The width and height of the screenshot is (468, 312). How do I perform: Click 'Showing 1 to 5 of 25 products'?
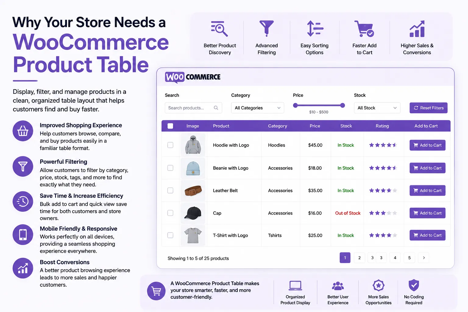click(198, 258)
